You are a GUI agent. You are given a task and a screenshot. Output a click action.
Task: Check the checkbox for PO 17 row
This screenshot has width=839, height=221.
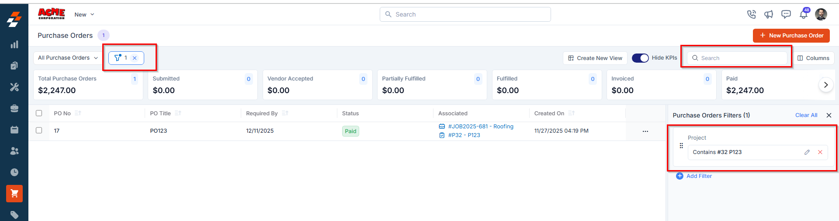click(39, 131)
